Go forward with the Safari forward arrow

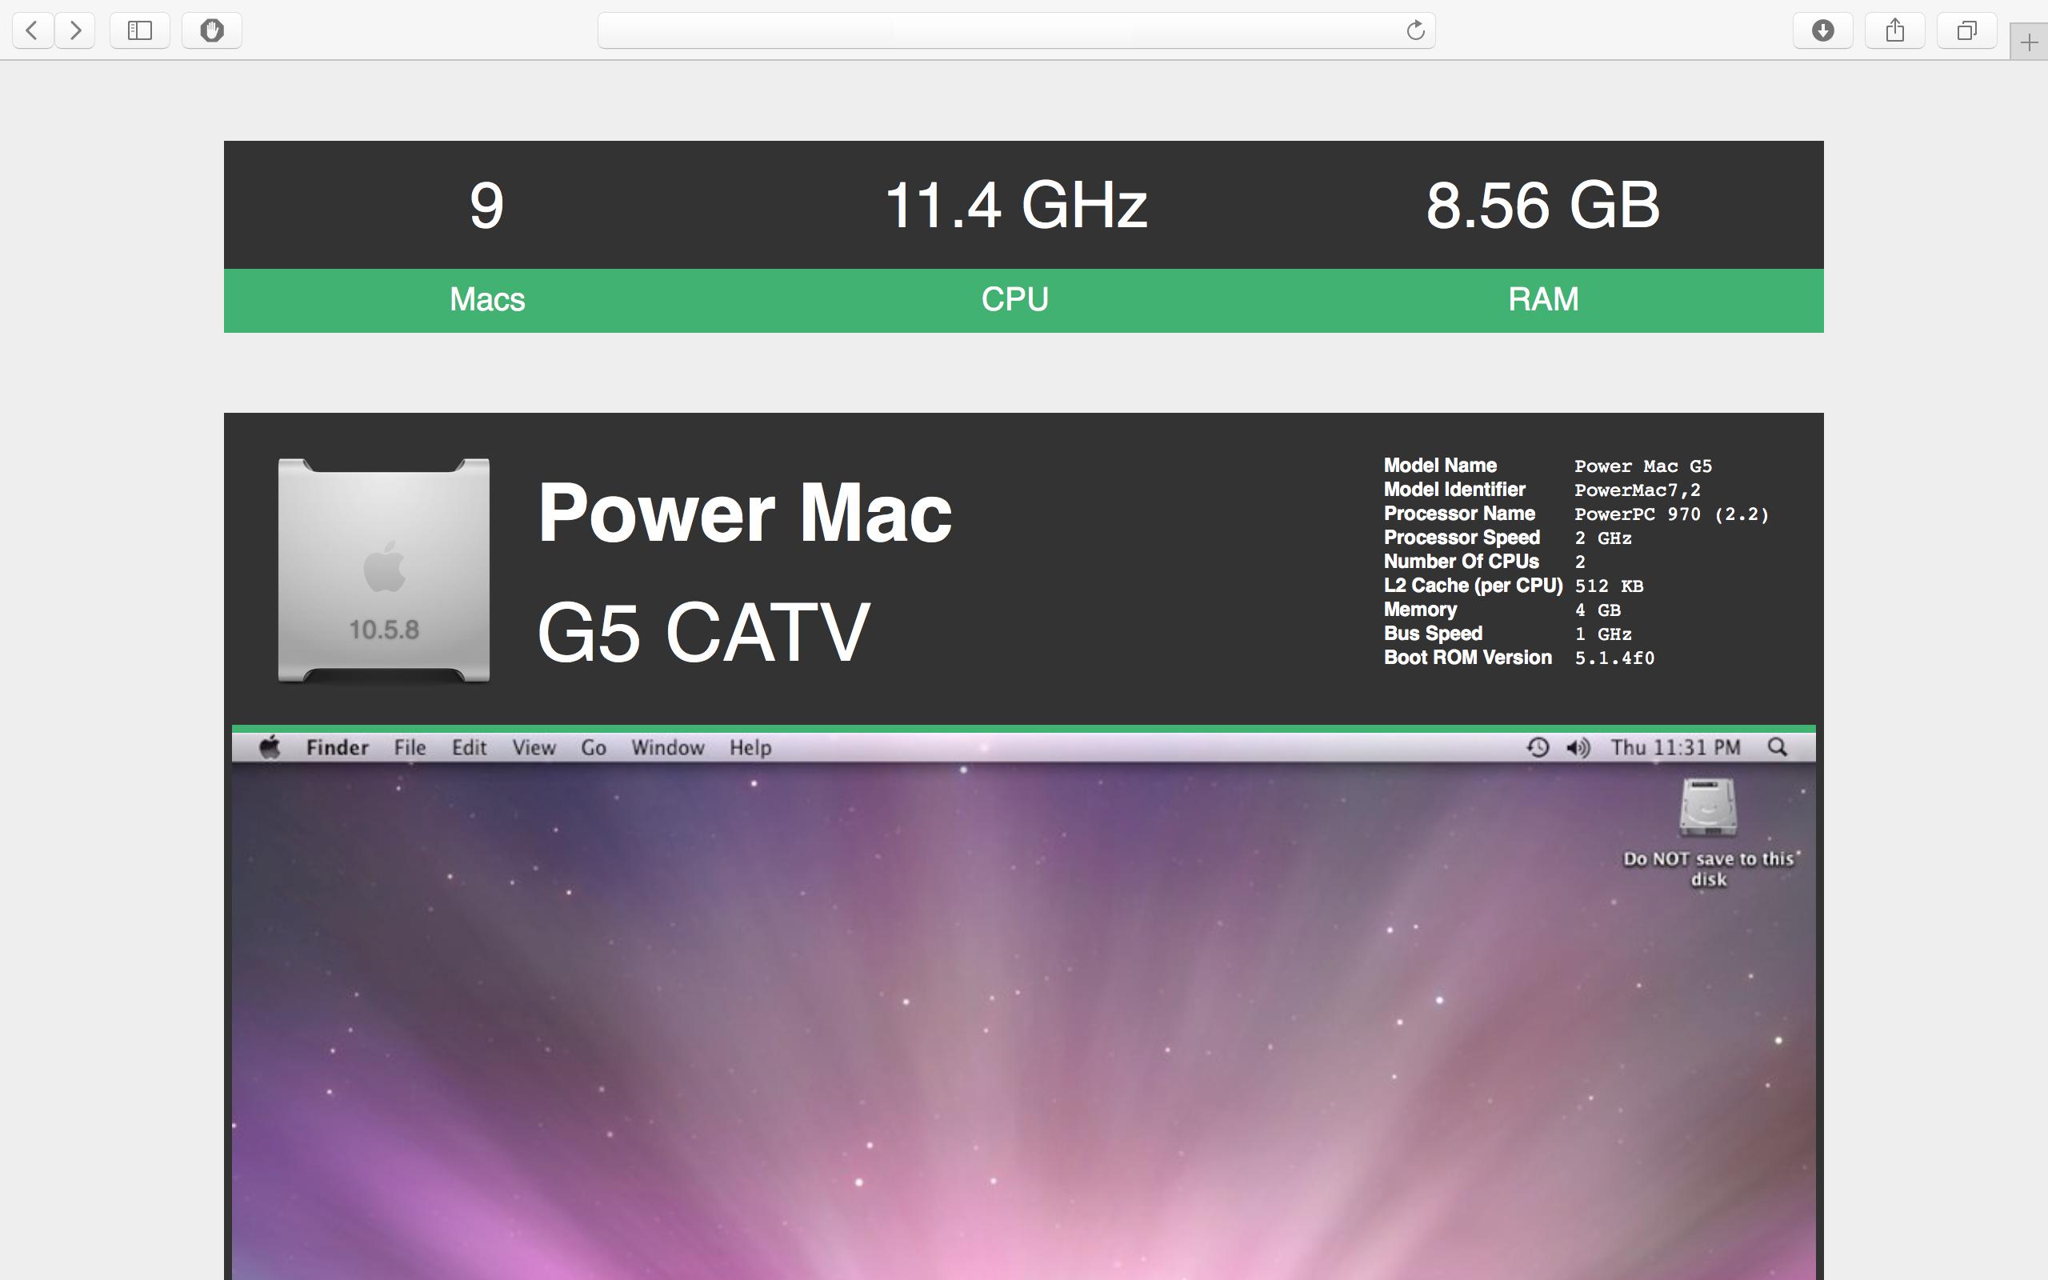(x=75, y=30)
